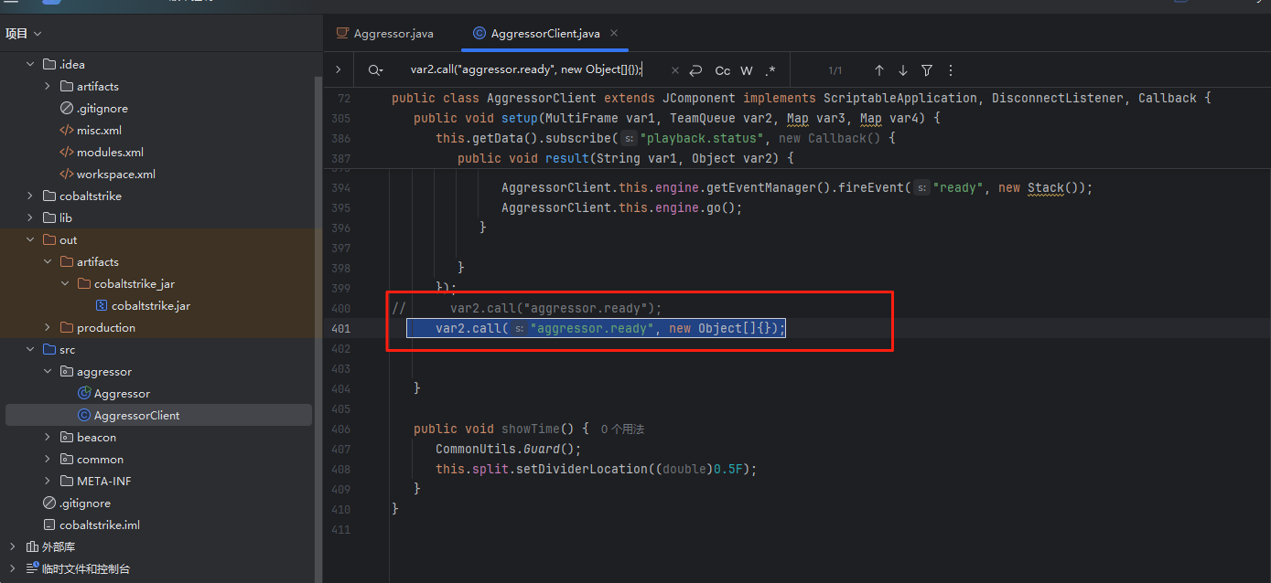
Task: Open the 项目 view dropdown
Action: coord(24,34)
